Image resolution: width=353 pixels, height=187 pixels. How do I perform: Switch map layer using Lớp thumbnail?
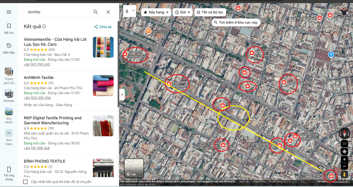(x=134, y=168)
